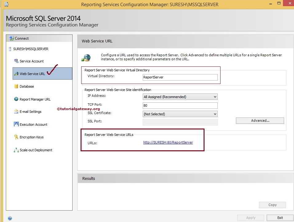The image size is (294, 222).
Task: Open the Report Manager URL page
Action: [x=35, y=99]
